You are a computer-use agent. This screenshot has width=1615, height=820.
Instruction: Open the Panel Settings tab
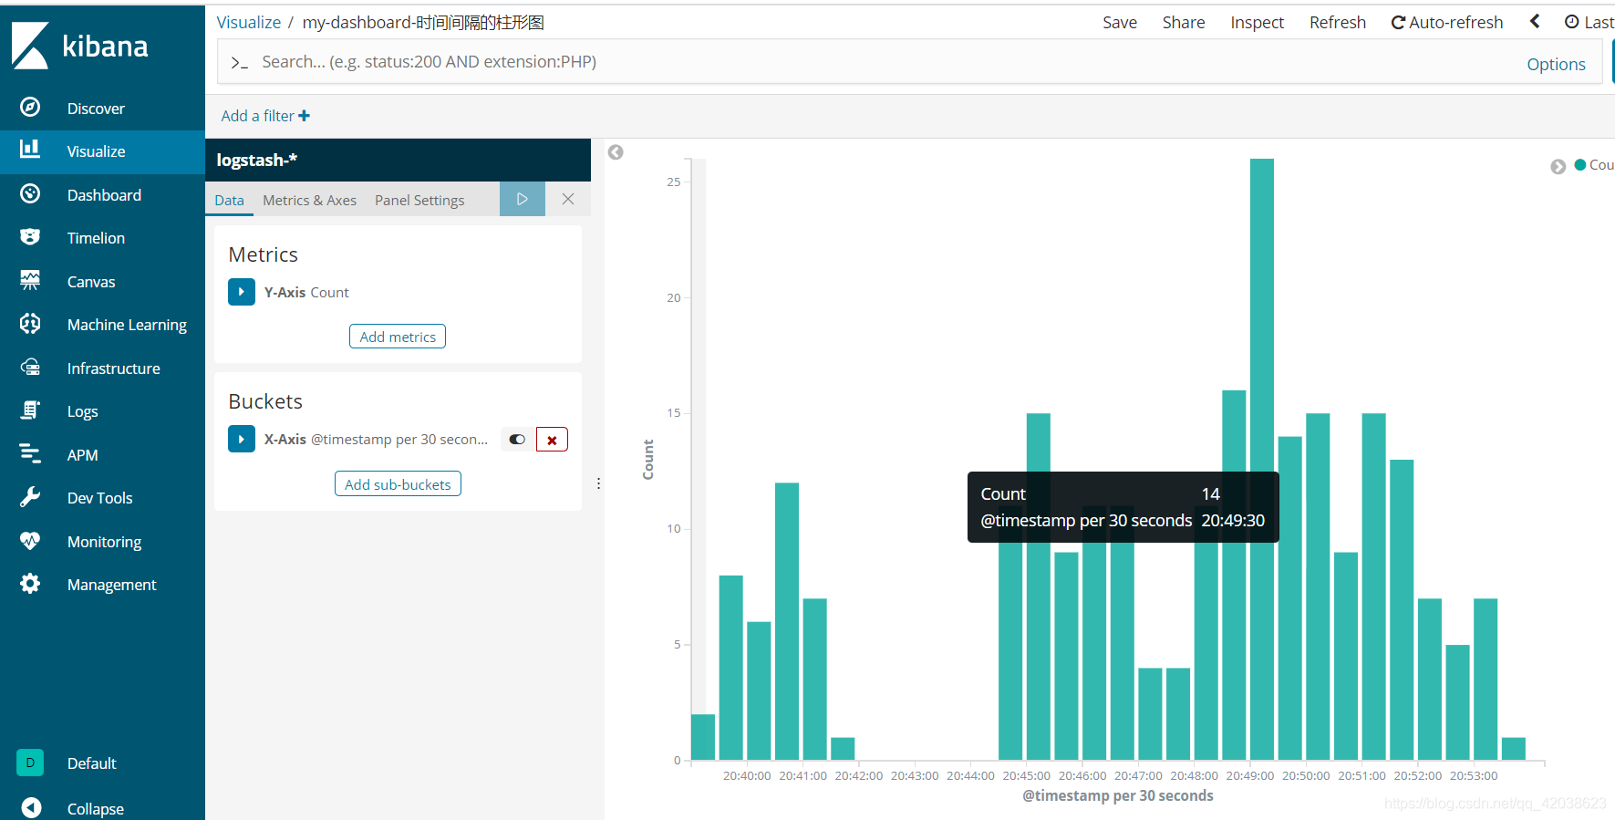(x=419, y=200)
